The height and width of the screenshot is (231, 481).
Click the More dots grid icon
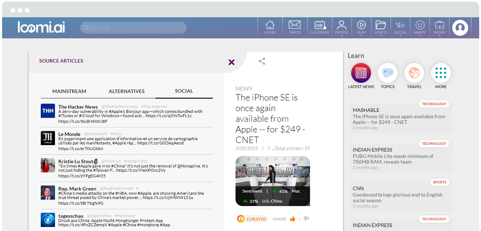click(440, 73)
